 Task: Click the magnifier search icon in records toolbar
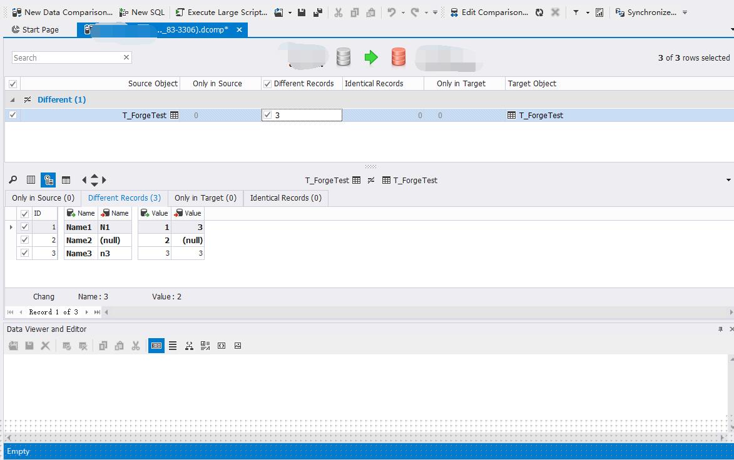[x=13, y=180]
